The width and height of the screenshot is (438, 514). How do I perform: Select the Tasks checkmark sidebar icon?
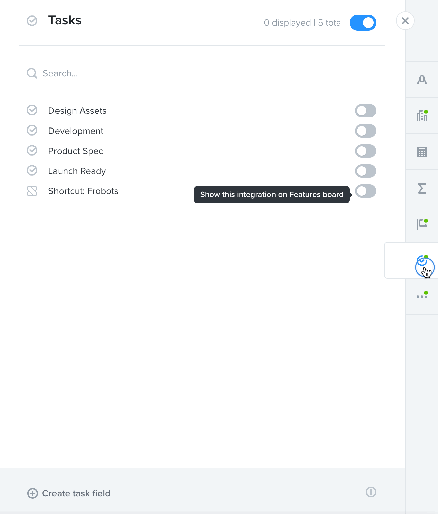(x=422, y=260)
